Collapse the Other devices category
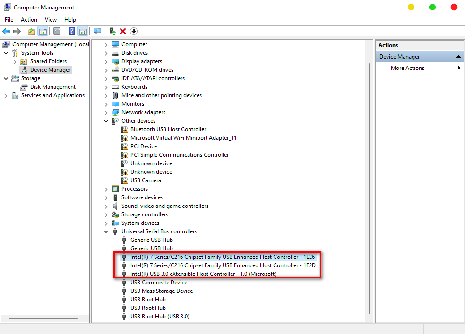The width and height of the screenshot is (465, 334). click(106, 121)
